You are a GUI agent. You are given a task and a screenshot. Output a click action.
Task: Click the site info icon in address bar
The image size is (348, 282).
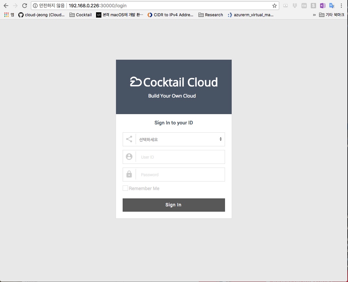pos(35,6)
